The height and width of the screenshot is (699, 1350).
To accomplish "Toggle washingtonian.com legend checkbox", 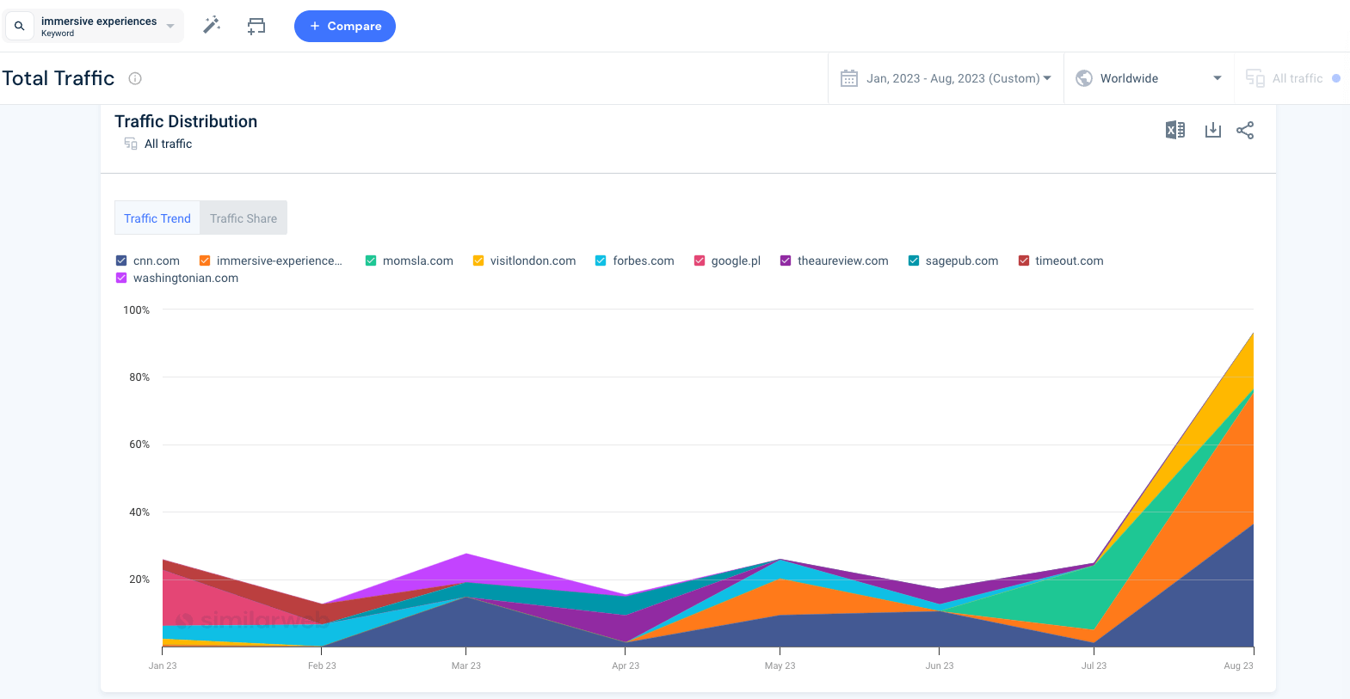I will 121,278.
